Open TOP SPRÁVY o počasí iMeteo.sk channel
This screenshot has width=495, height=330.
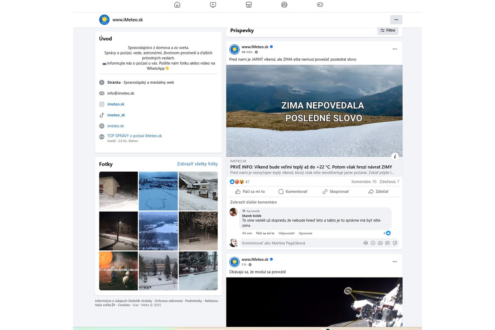pyautogui.click(x=134, y=136)
